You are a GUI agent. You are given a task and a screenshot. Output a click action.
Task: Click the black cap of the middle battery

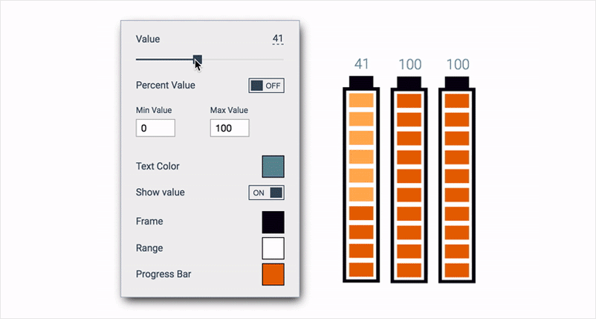tap(409, 81)
